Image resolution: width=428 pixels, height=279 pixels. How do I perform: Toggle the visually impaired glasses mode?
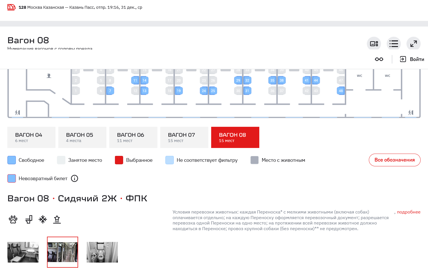pyautogui.click(x=379, y=59)
